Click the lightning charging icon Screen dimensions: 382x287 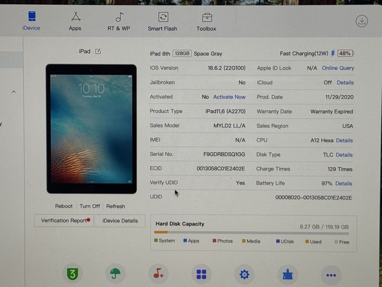[333, 53]
